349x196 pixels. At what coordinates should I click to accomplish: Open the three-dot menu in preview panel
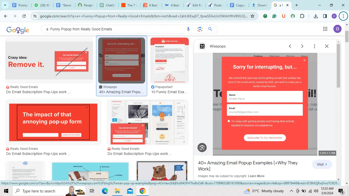pos(315,46)
